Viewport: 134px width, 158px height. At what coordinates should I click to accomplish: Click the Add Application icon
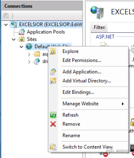tap(53, 72)
